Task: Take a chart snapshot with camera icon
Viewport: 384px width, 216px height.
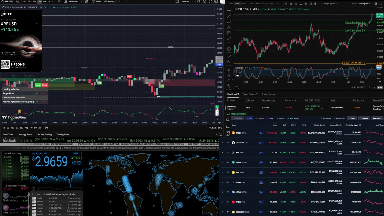Action: pyautogui.click(x=217, y=1)
